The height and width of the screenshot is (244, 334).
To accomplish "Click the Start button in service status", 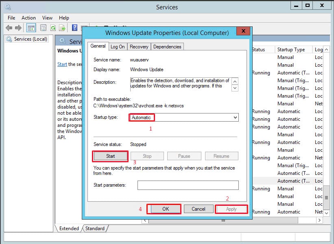I will tap(111, 156).
